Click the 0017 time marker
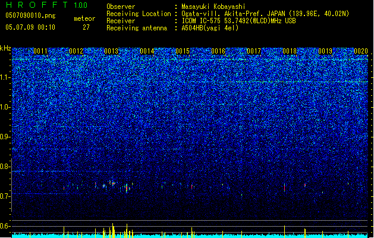Screen dimensions: 374x238 coord(254,51)
